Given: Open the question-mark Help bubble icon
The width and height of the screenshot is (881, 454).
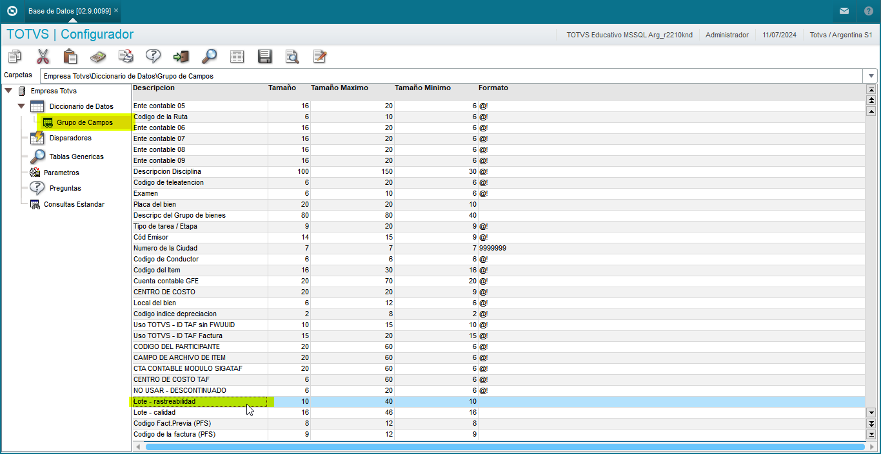Looking at the screenshot, I should coord(153,57).
